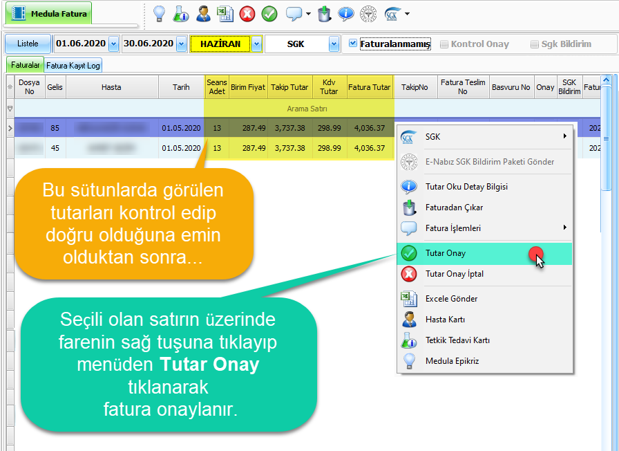Click the patient card person toolbar icon

point(203,14)
